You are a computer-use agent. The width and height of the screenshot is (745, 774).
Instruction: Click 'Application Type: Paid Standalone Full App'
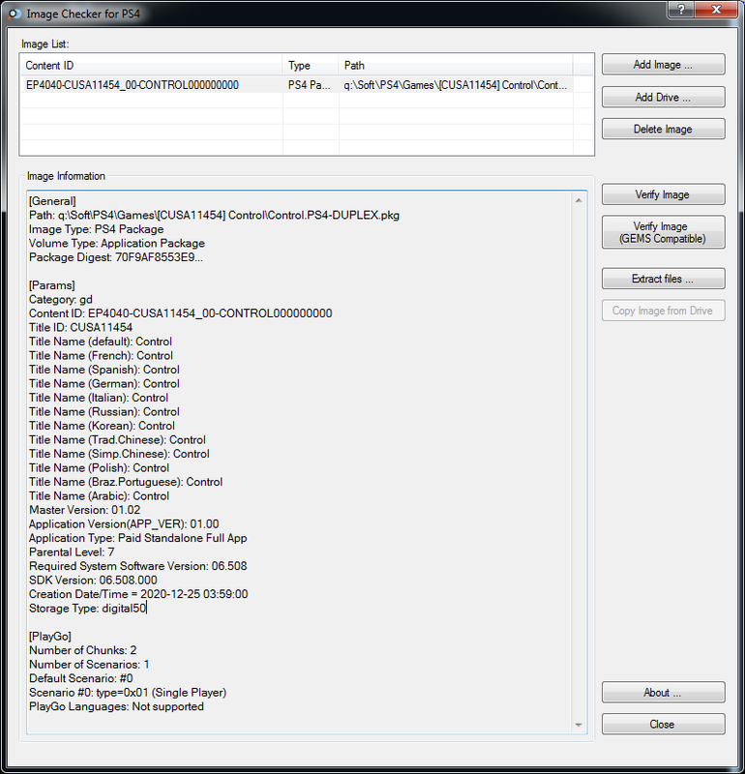138,538
